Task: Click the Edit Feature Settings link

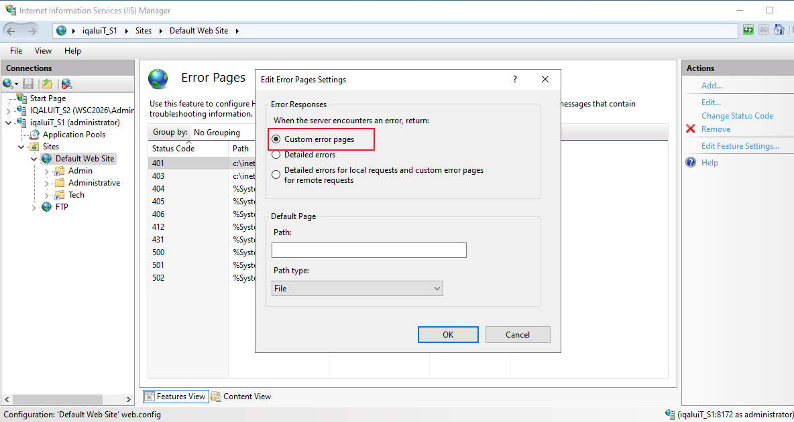Action: click(740, 146)
